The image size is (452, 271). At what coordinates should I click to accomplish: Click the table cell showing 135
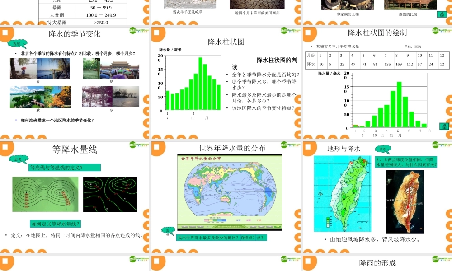click(388, 65)
